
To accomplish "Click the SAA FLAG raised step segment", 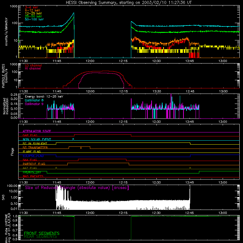I will click(102, 159).
